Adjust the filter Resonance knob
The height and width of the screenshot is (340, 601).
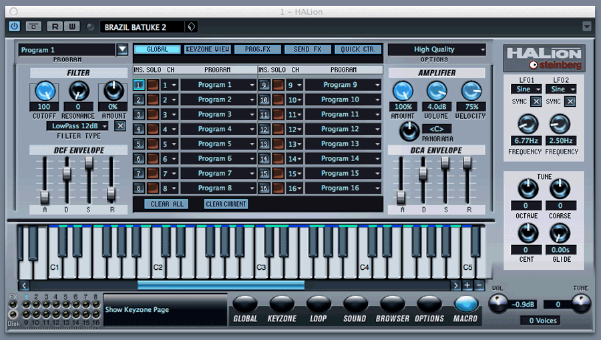point(79,91)
